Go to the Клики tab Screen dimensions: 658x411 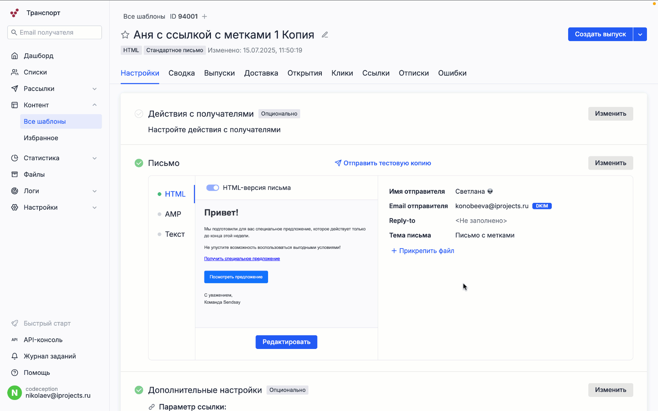coord(342,73)
